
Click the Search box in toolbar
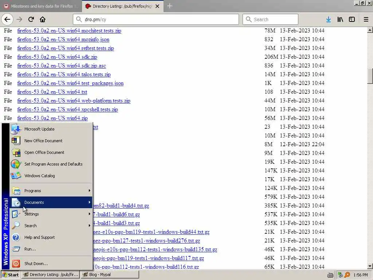[x=270, y=19]
